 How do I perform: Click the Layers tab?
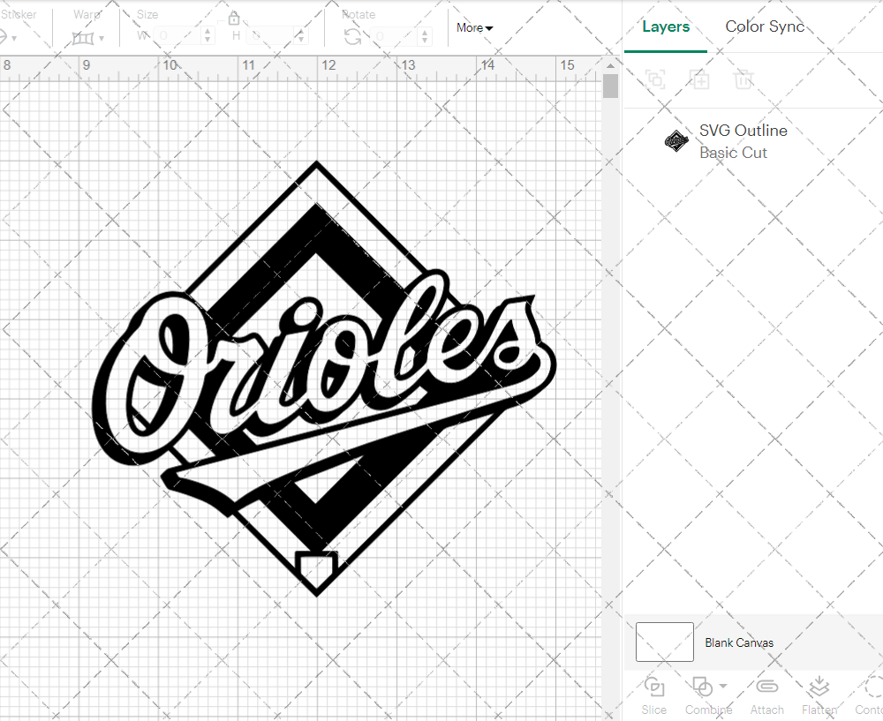[x=666, y=26]
